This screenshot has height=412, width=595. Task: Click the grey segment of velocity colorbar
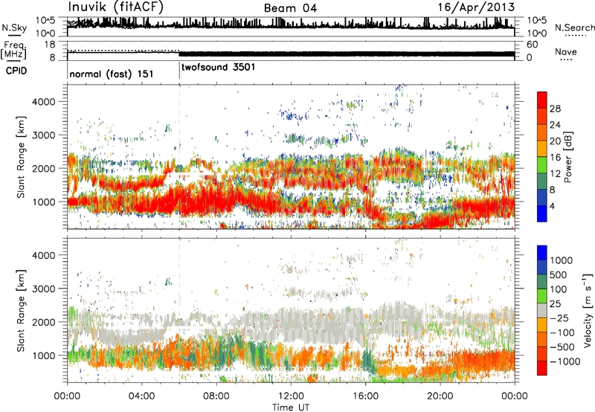pos(542,310)
